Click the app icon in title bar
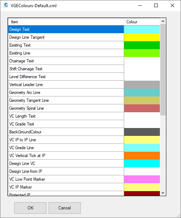Screen dimensions: 181x218 tap(6, 5)
